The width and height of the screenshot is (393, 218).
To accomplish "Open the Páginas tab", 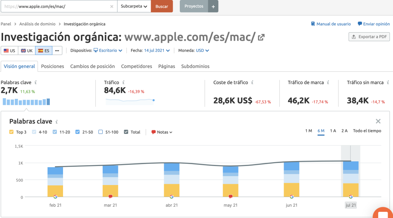I will point(167,66).
